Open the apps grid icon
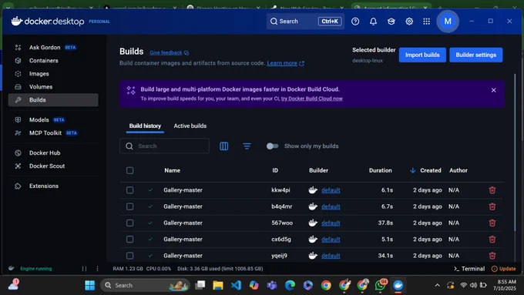The image size is (524, 295). pyautogui.click(x=426, y=22)
